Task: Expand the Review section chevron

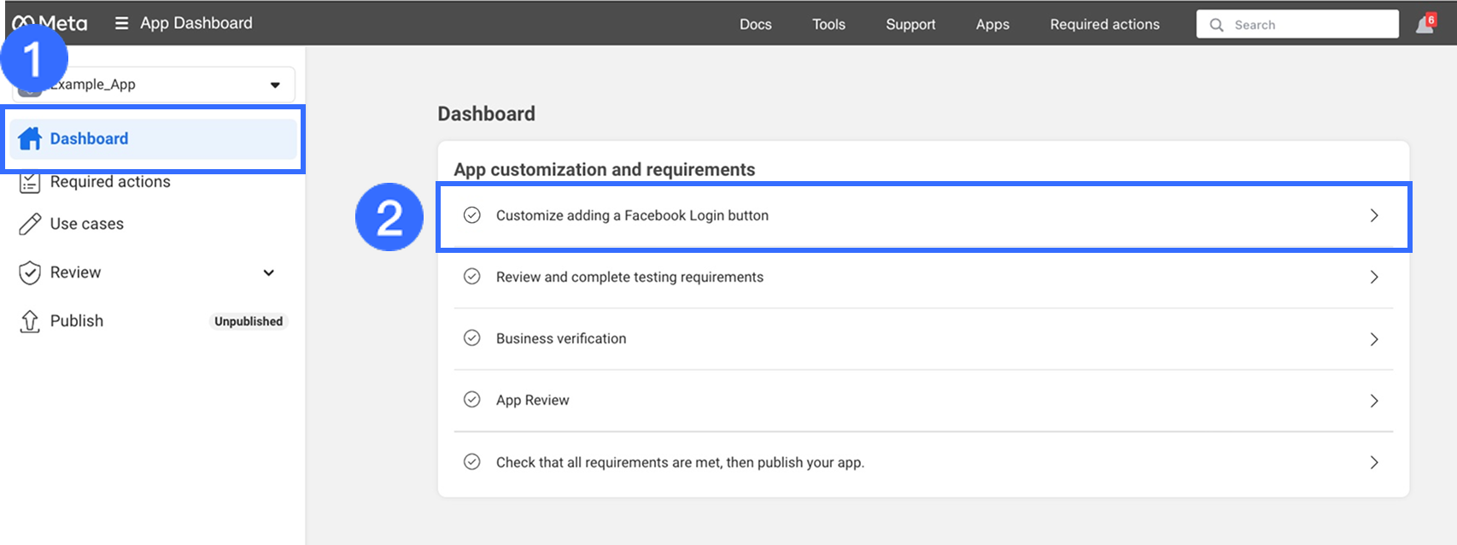Action: click(269, 272)
